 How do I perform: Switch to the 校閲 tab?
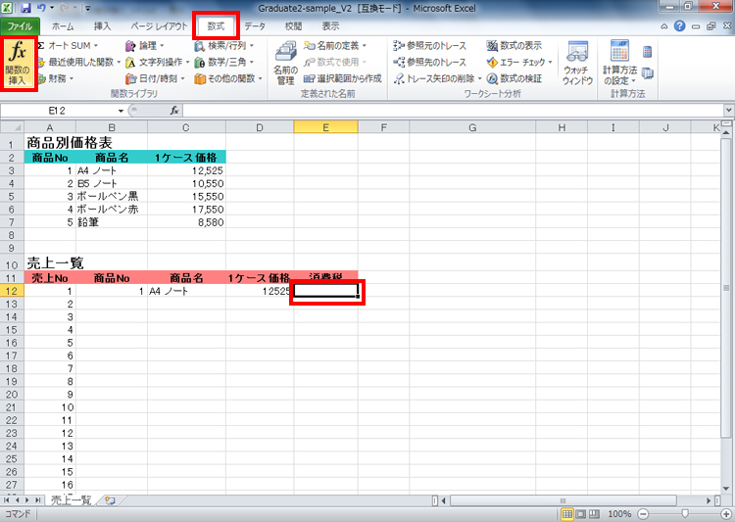click(x=293, y=26)
